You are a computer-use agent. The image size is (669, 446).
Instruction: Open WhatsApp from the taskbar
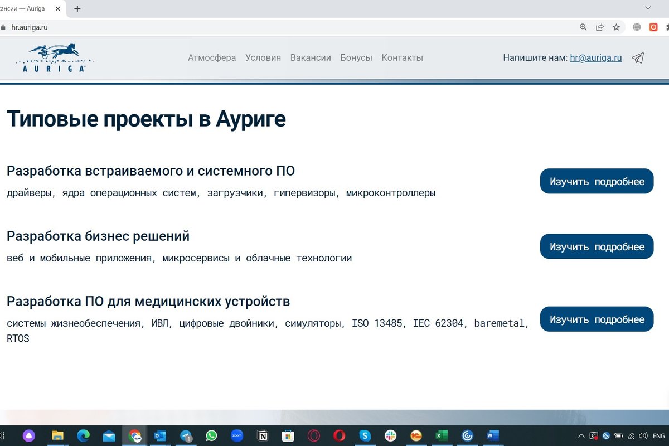click(211, 436)
